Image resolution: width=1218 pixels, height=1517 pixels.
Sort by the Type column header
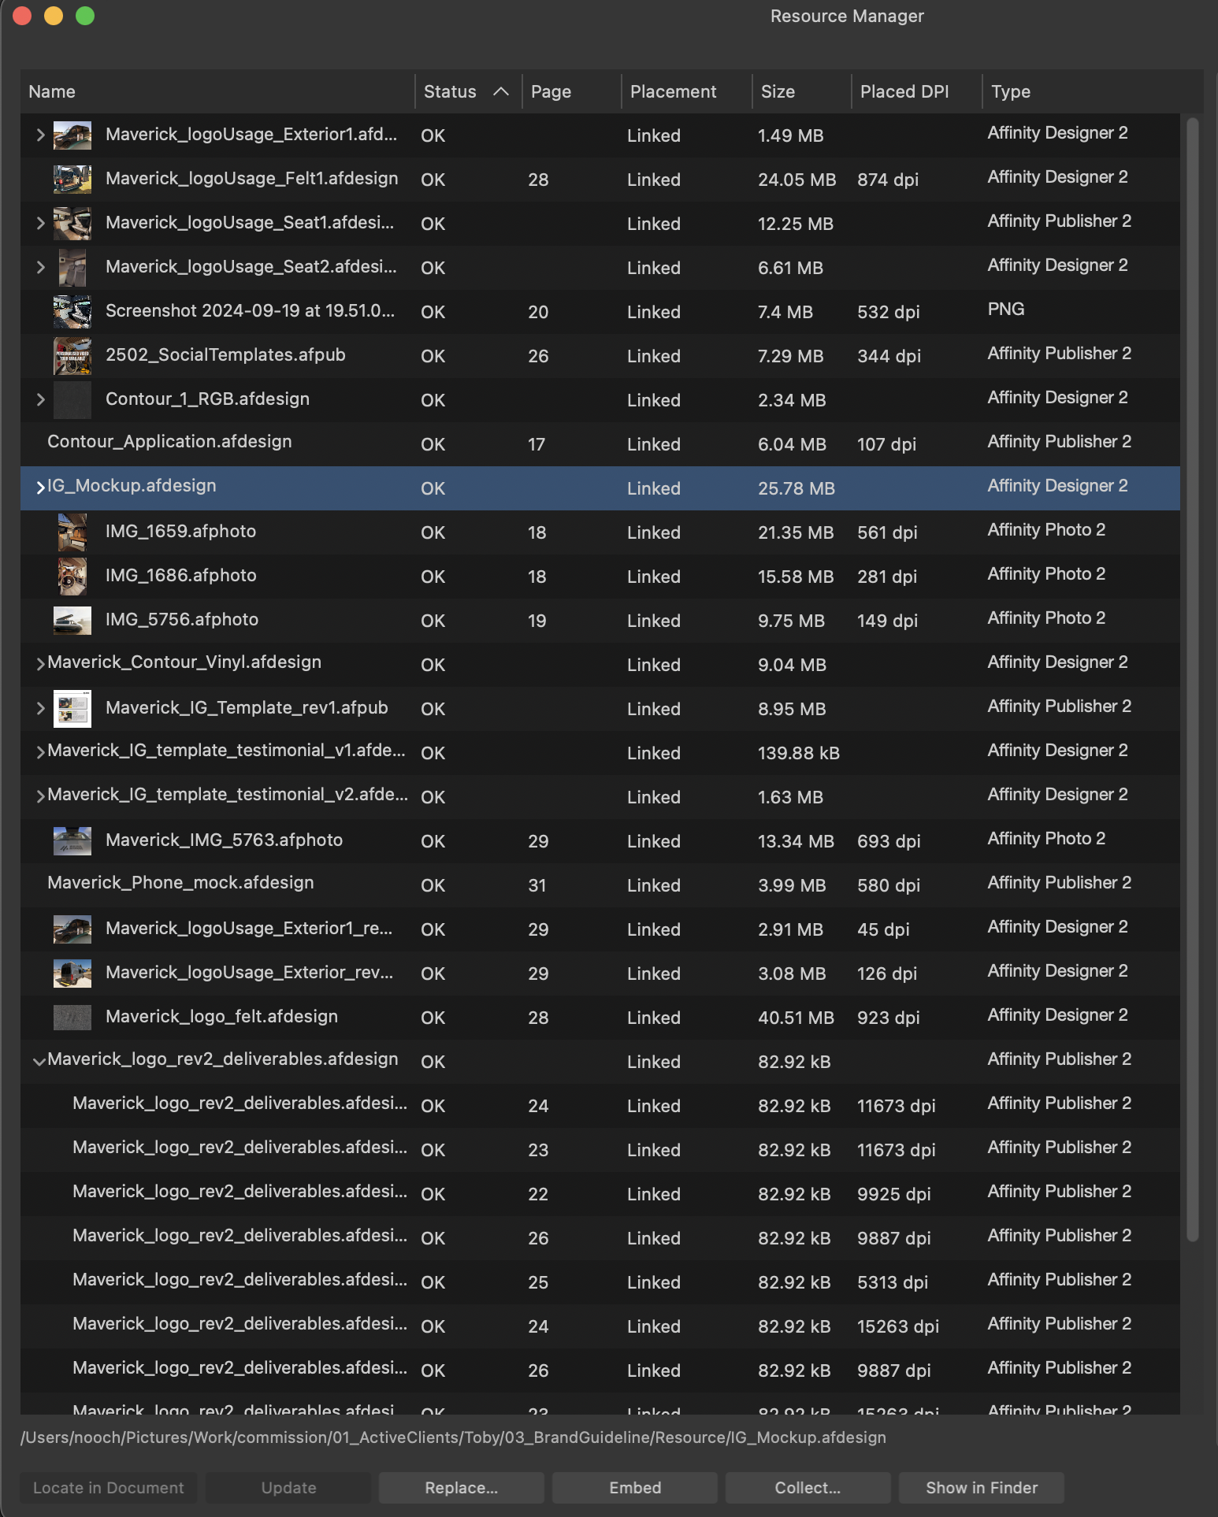click(1093, 91)
